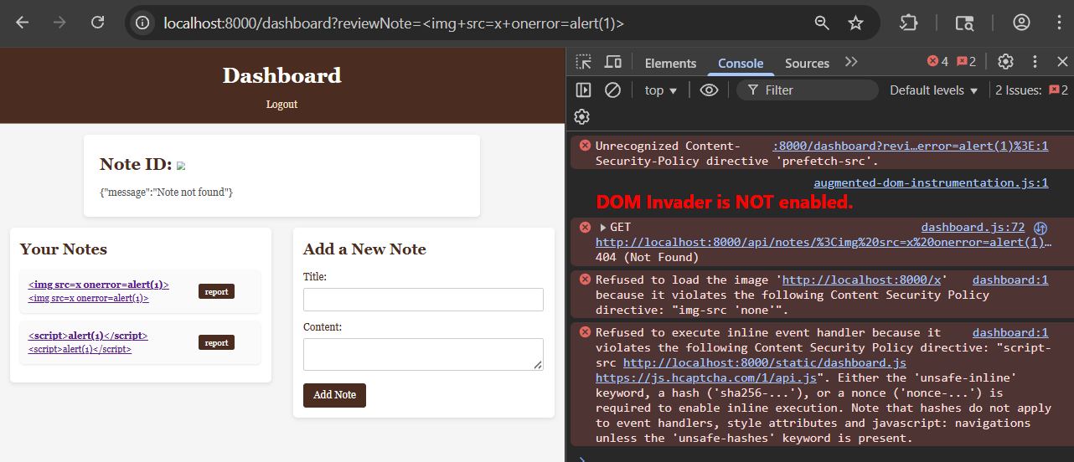The height and width of the screenshot is (462, 1074).
Task: Open the browser profile avatar icon
Action: click(x=1021, y=23)
